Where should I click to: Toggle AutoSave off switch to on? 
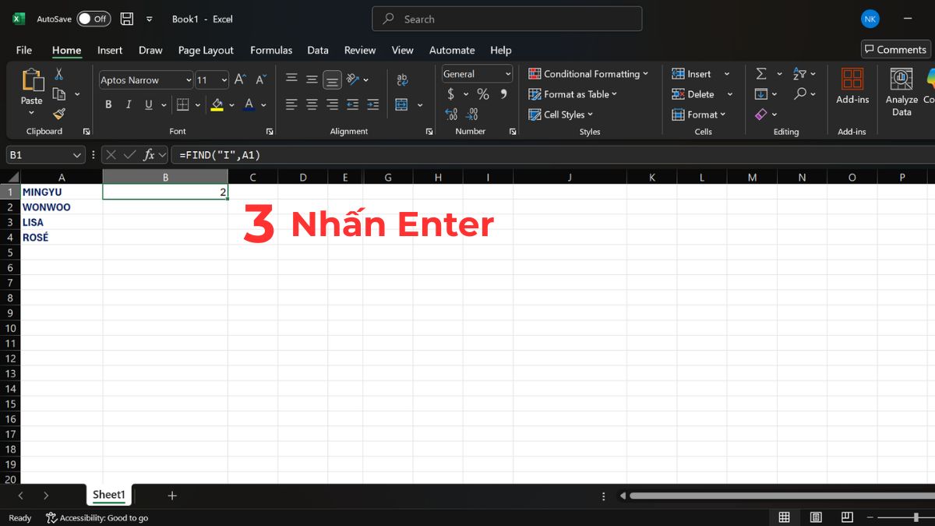93,18
